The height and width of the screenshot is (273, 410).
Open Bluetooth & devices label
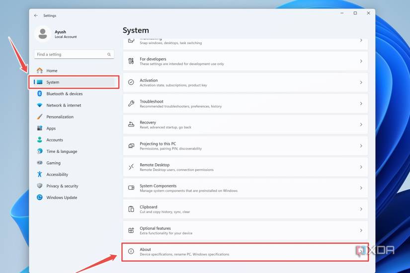64,93
